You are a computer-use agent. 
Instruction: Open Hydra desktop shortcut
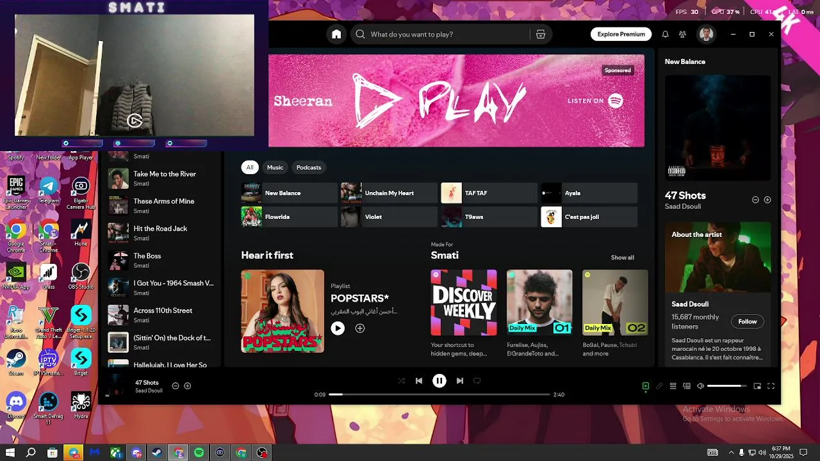point(81,406)
